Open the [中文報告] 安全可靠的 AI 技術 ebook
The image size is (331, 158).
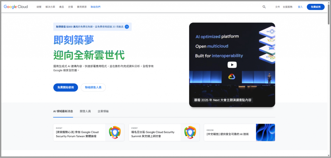240,133
